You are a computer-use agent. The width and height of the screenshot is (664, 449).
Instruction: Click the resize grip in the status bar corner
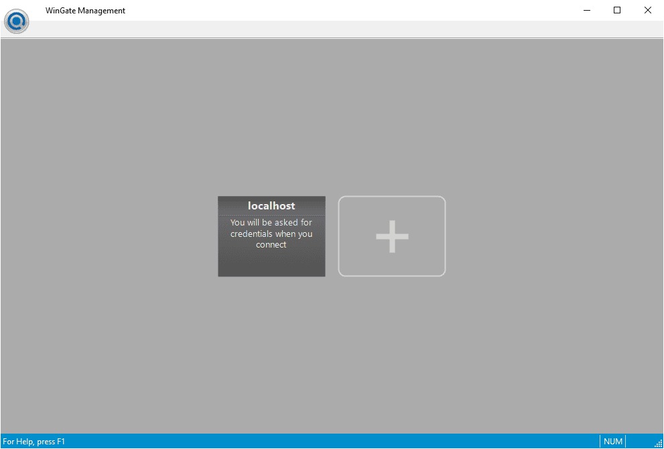tap(658, 443)
